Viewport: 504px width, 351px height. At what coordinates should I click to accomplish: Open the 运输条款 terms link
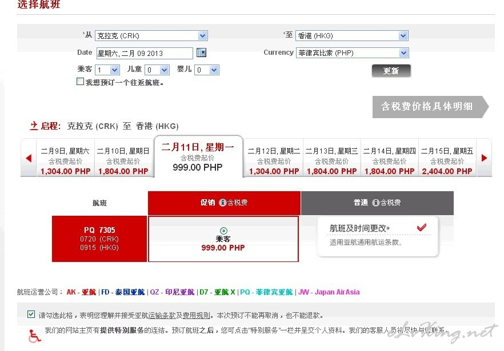(x=162, y=316)
